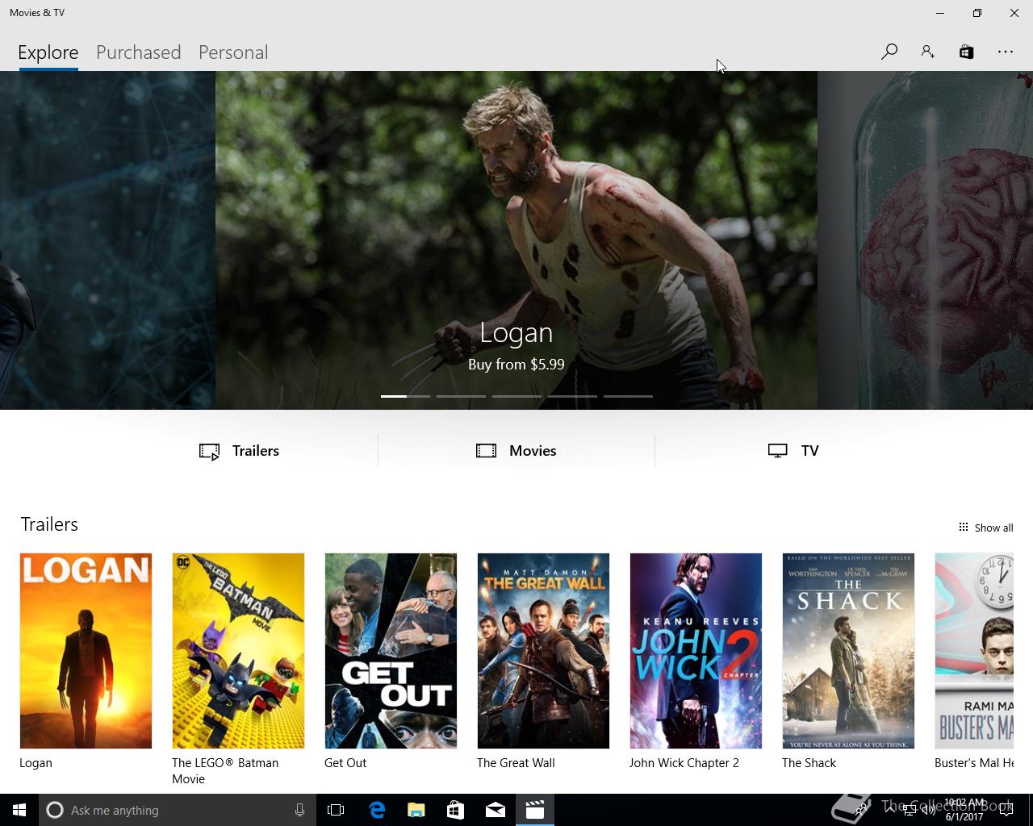Open the Store from the taskbar

pyautogui.click(x=456, y=810)
